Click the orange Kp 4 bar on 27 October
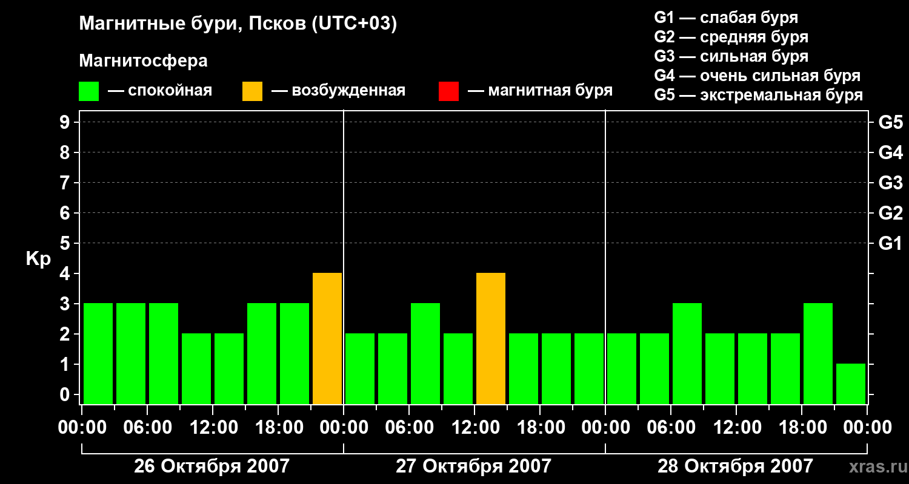Screen dimensions: 909x484 [491, 338]
